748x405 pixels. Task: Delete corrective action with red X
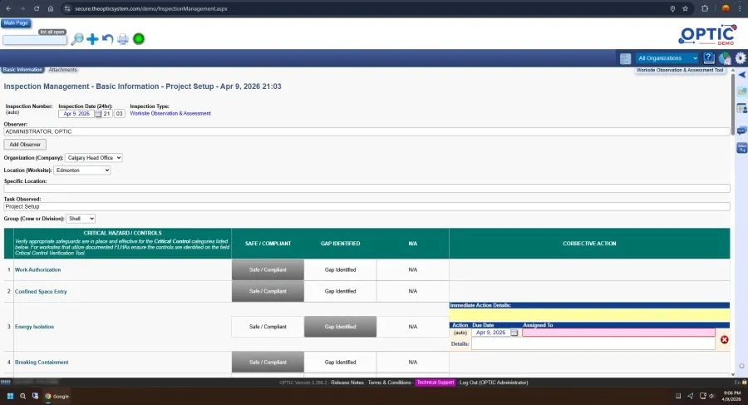724,339
